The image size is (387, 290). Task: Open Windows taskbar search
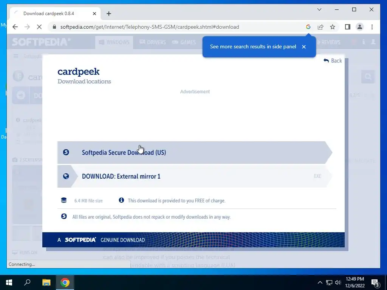click(x=27, y=282)
